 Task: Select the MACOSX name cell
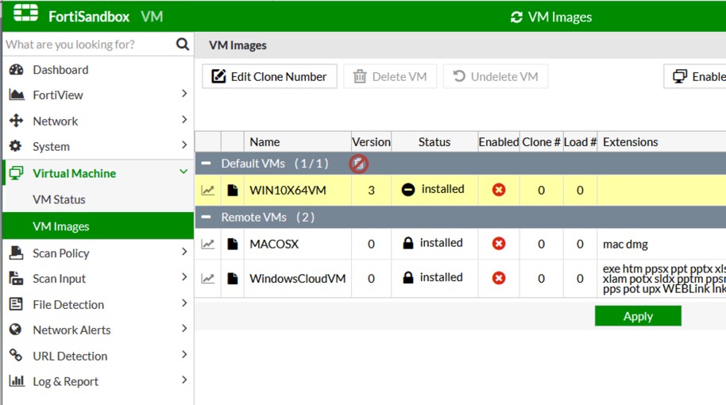(x=298, y=244)
